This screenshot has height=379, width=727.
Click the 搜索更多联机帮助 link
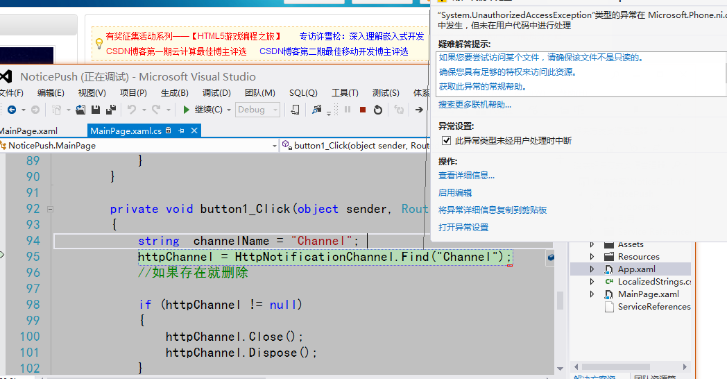point(474,105)
